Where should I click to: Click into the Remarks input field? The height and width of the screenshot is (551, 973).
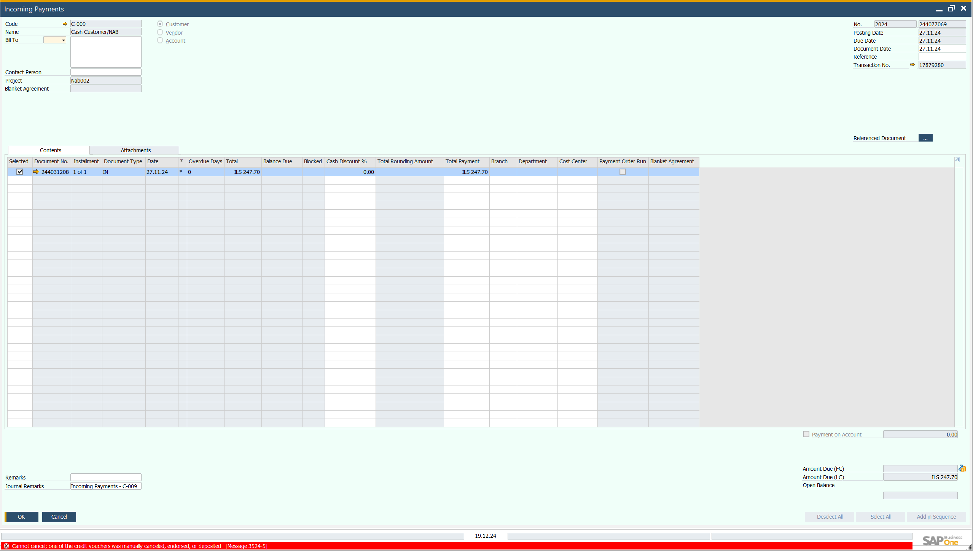coord(106,477)
